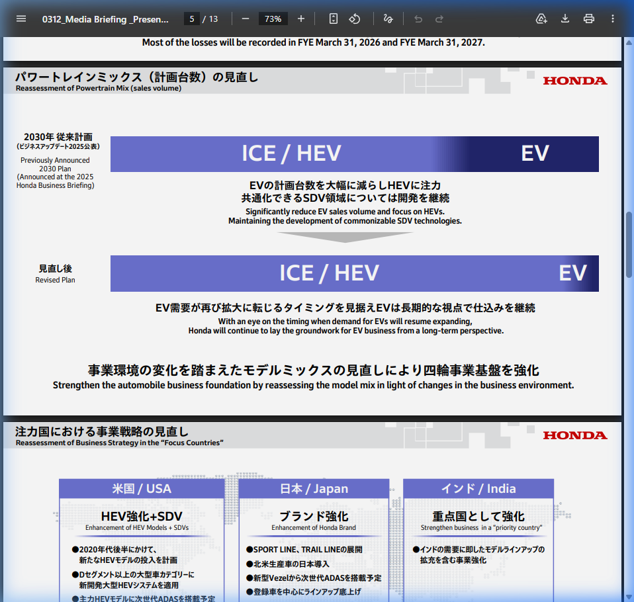Click the 'HEV強化+SDV' heading
This screenshot has width=634, height=602.
click(142, 516)
